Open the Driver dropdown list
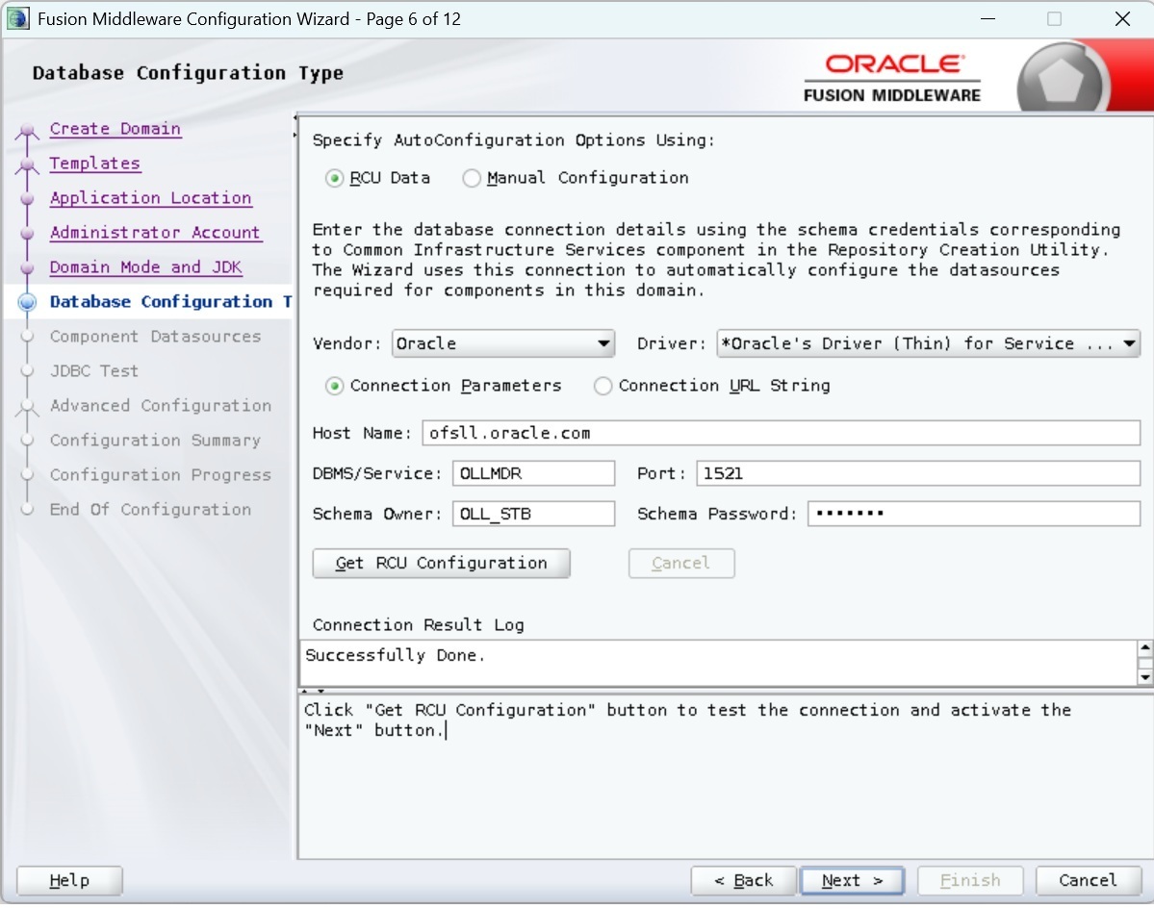 pos(928,343)
